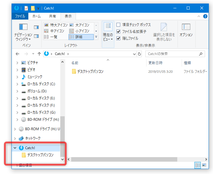Select ネットワーク in navigation pane
Image resolution: width=213 pixels, height=174 pixels.
[x=33, y=138]
